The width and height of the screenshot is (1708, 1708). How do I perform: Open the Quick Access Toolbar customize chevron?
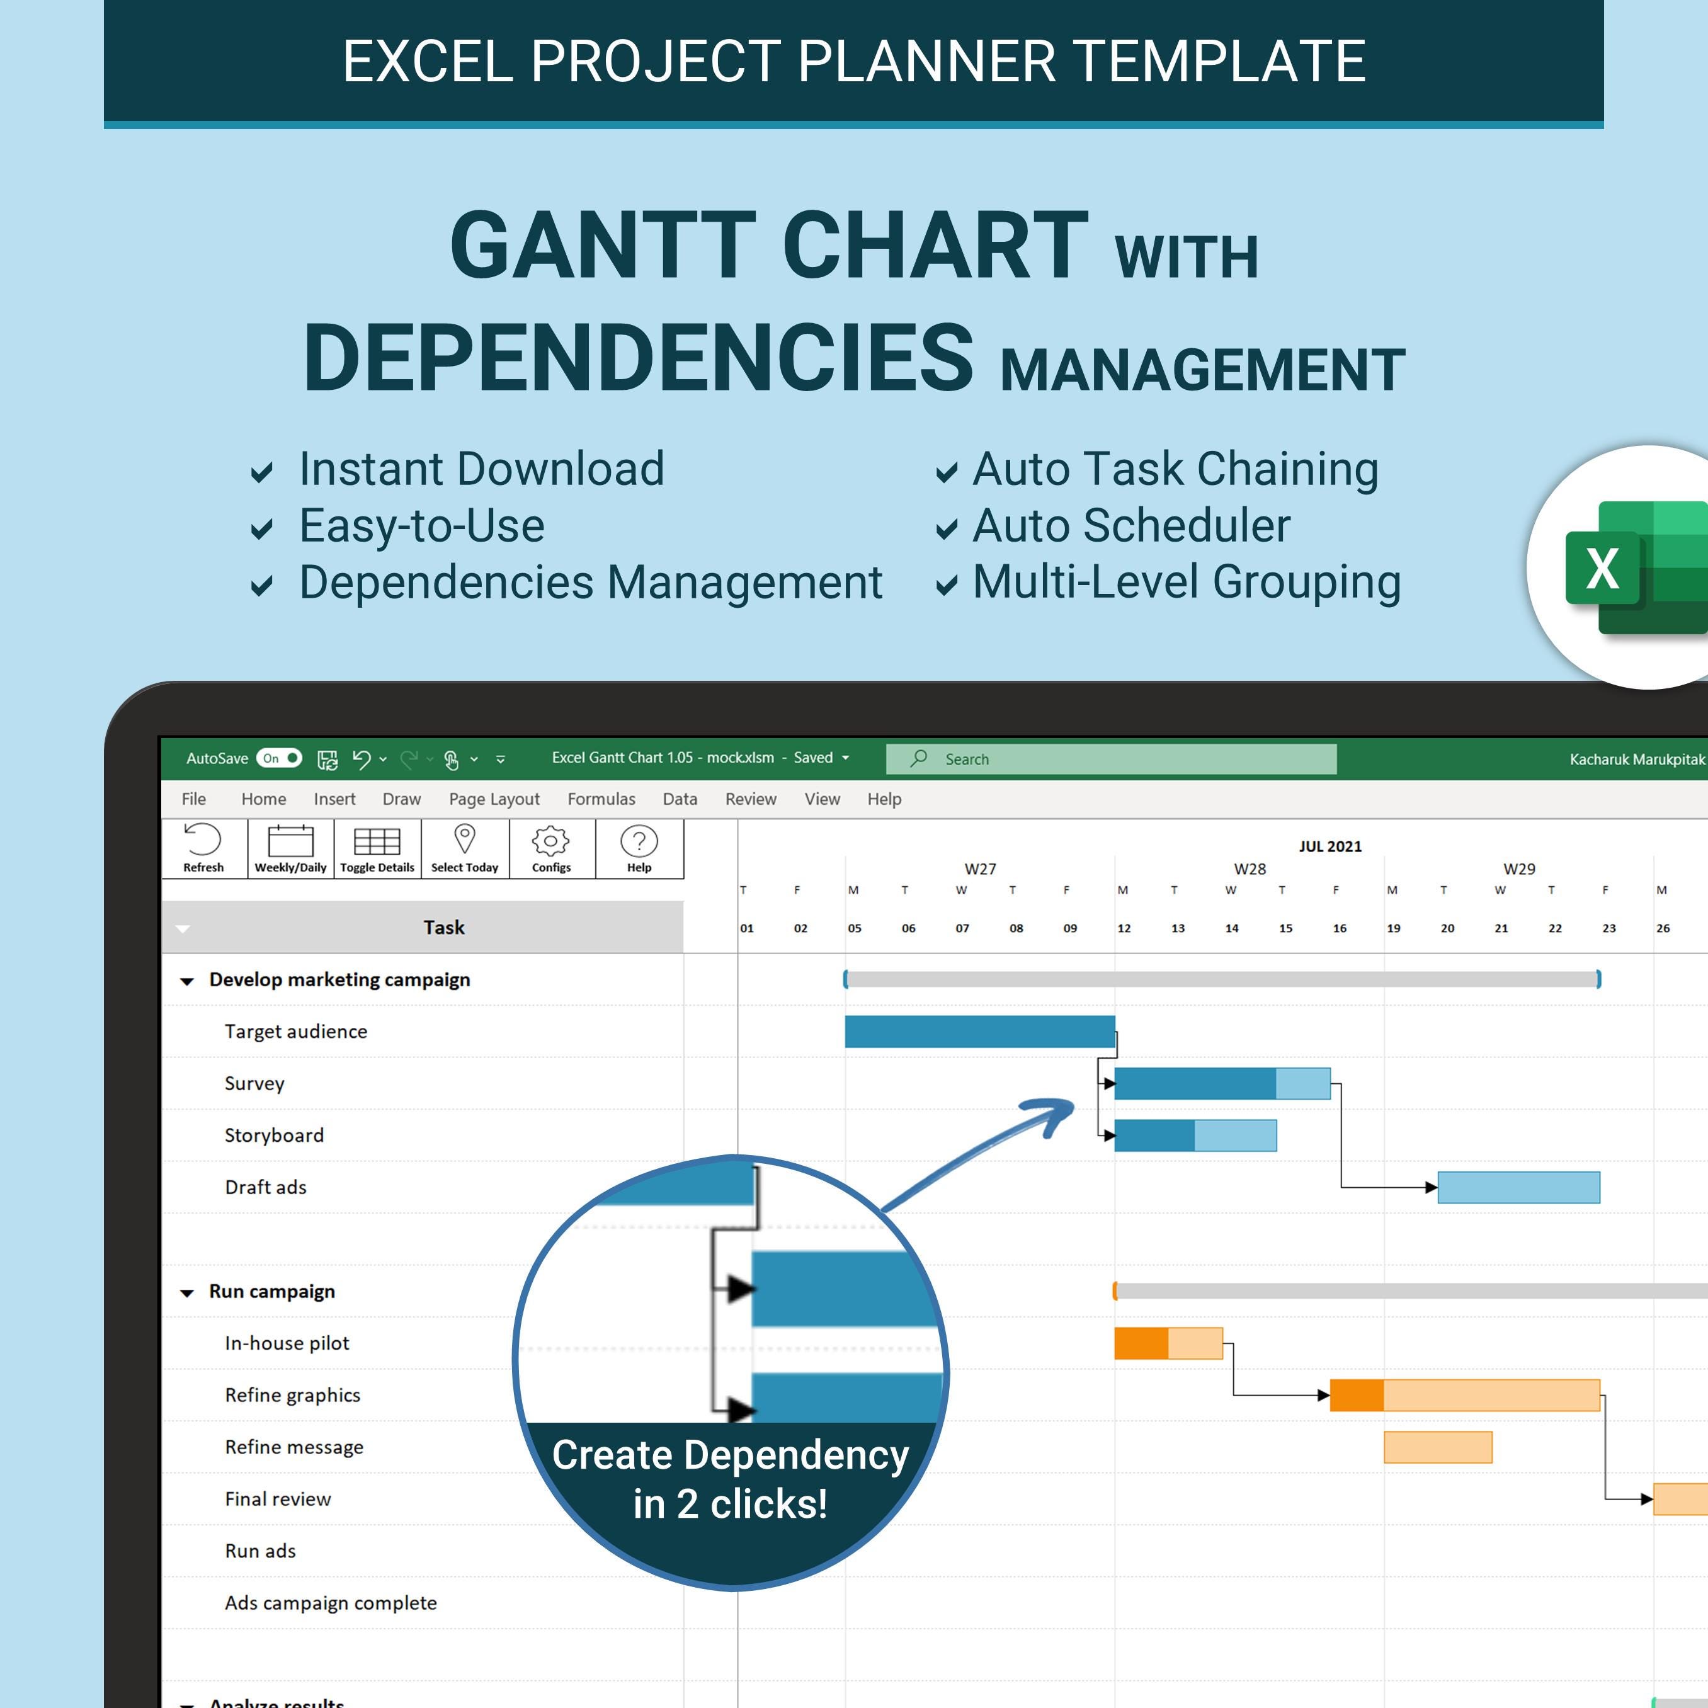pyautogui.click(x=501, y=760)
